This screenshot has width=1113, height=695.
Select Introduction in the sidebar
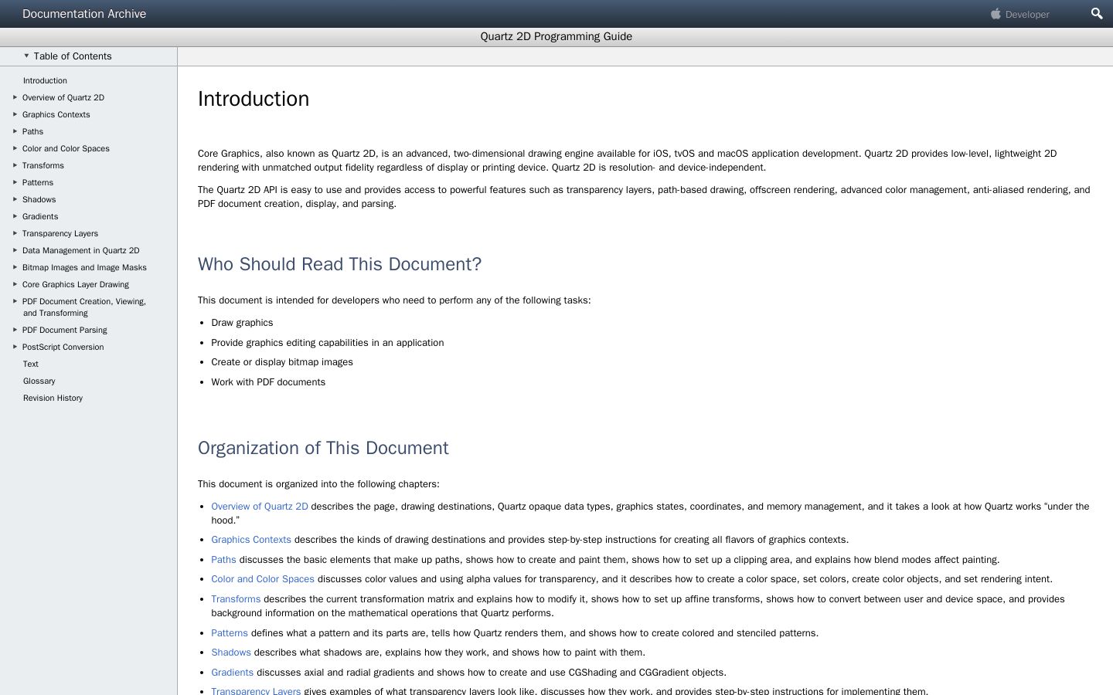(45, 80)
